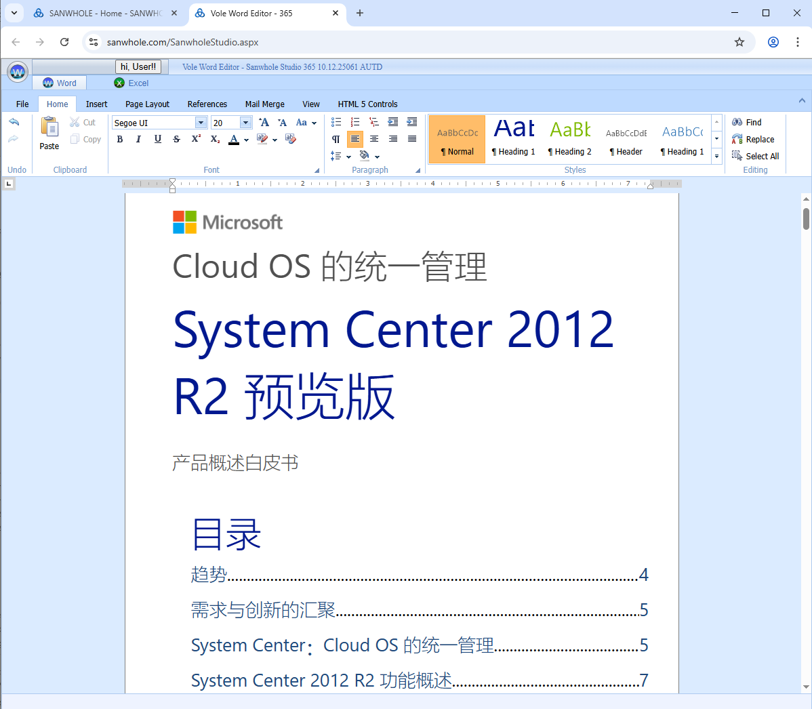Apply a numbered list
Screen dimensions: 812x709
355,122
